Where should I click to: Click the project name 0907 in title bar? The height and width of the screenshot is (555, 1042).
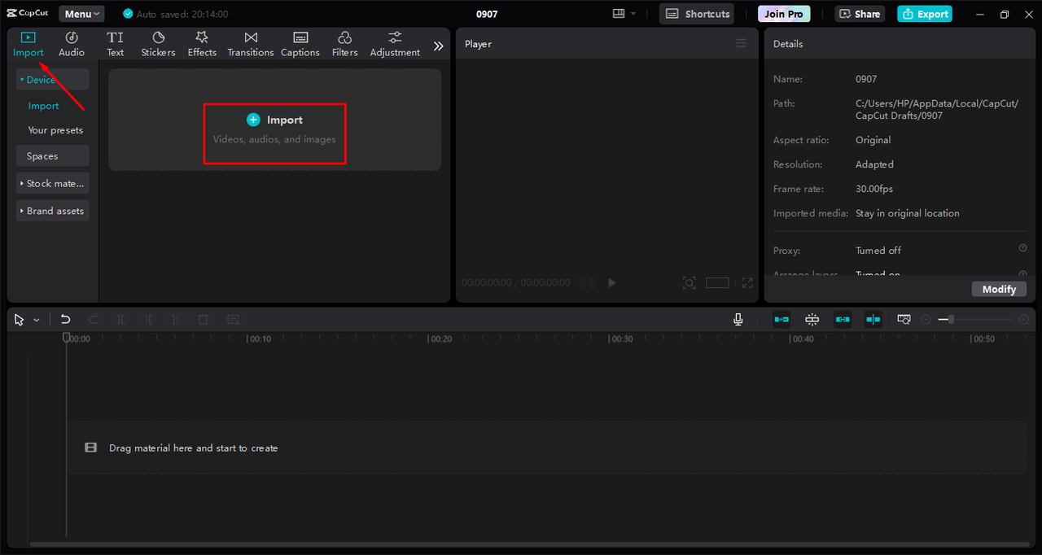tap(487, 14)
